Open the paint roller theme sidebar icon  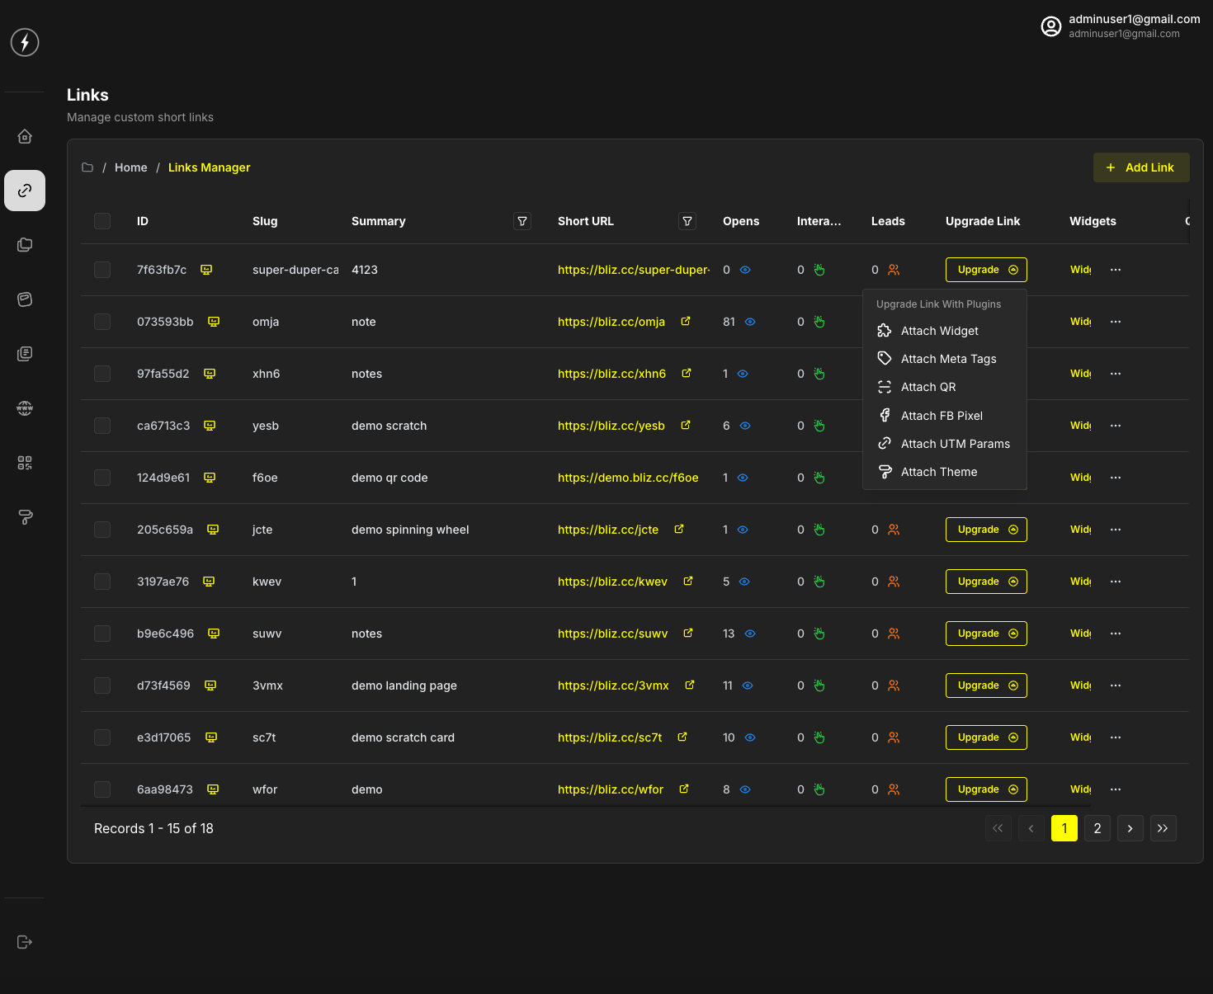[x=25, y=517]
